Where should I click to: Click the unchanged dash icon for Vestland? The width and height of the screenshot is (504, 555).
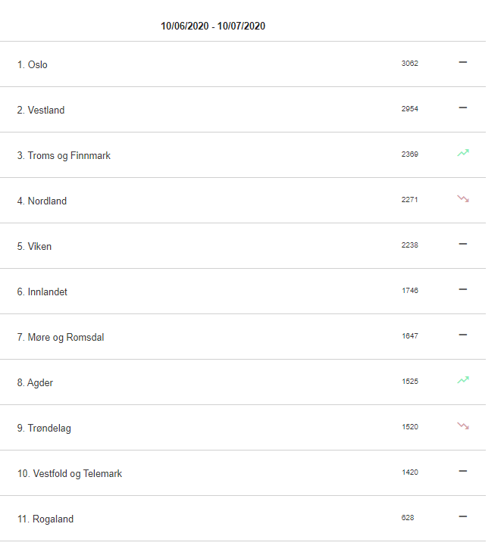tap(463, 108)
